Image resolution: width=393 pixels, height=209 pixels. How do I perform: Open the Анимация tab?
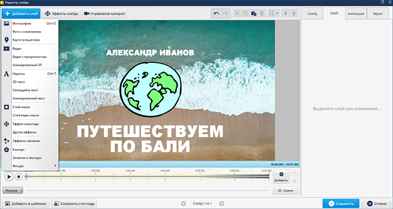click(356, 14)
